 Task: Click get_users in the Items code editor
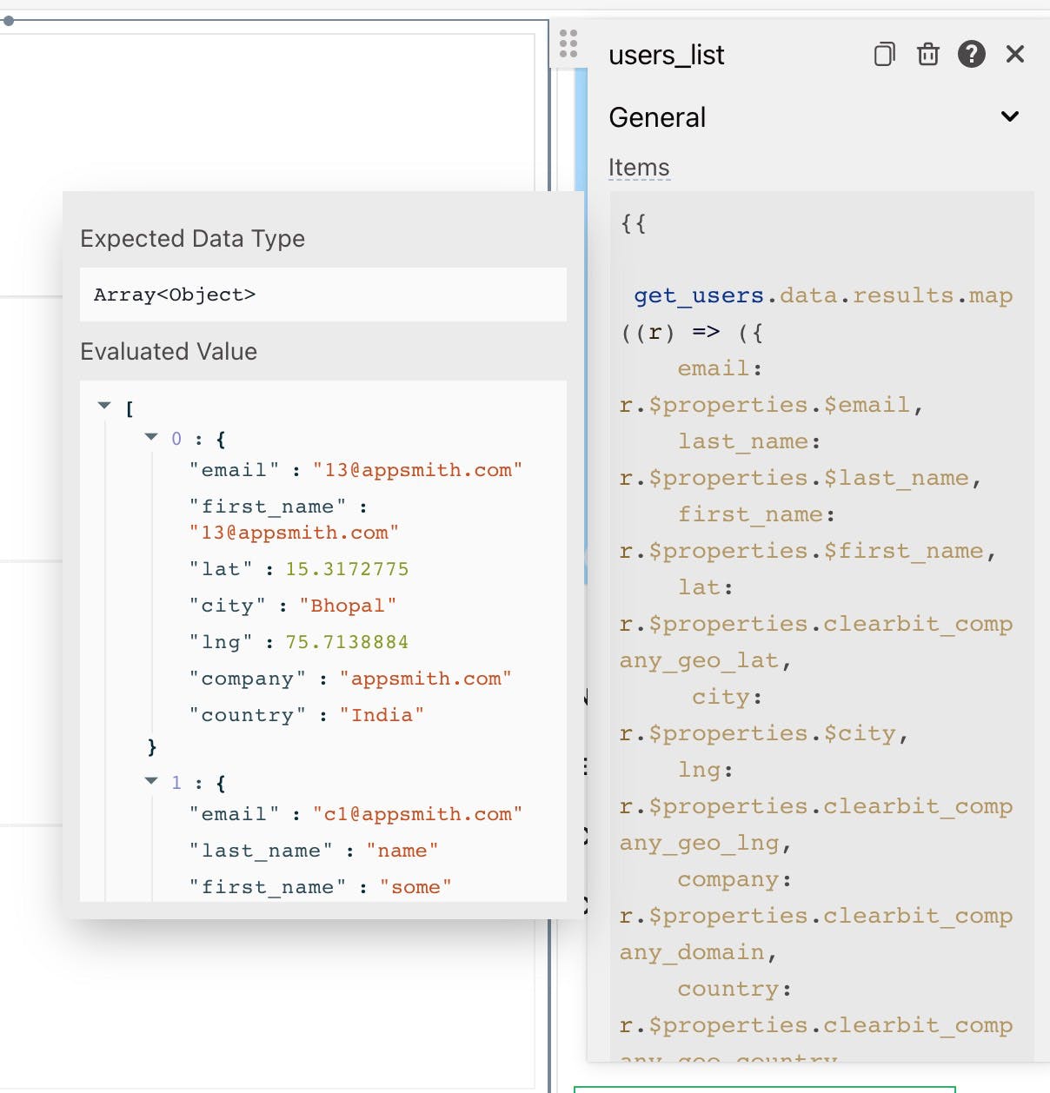coord(698,295)
